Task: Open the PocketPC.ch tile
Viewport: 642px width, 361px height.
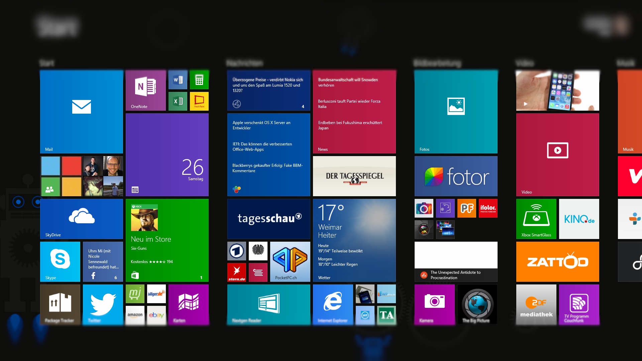Action: 290,262
